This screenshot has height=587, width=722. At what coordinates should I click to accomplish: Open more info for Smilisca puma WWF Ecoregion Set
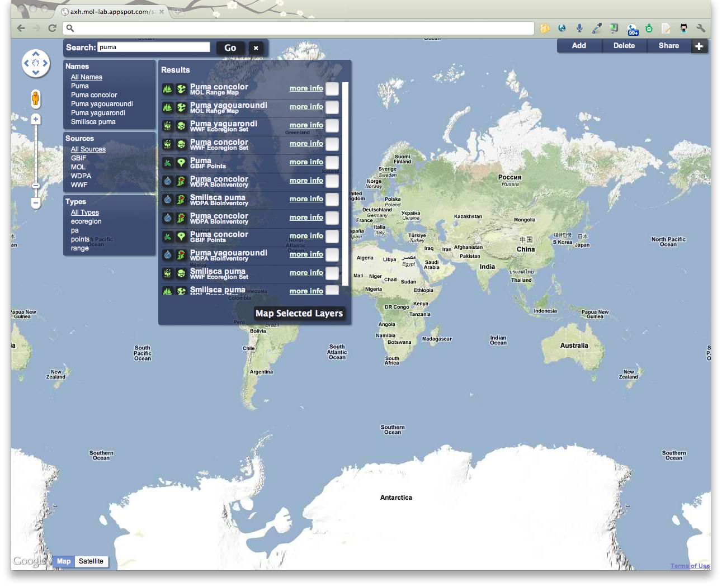tap(306, 273)
